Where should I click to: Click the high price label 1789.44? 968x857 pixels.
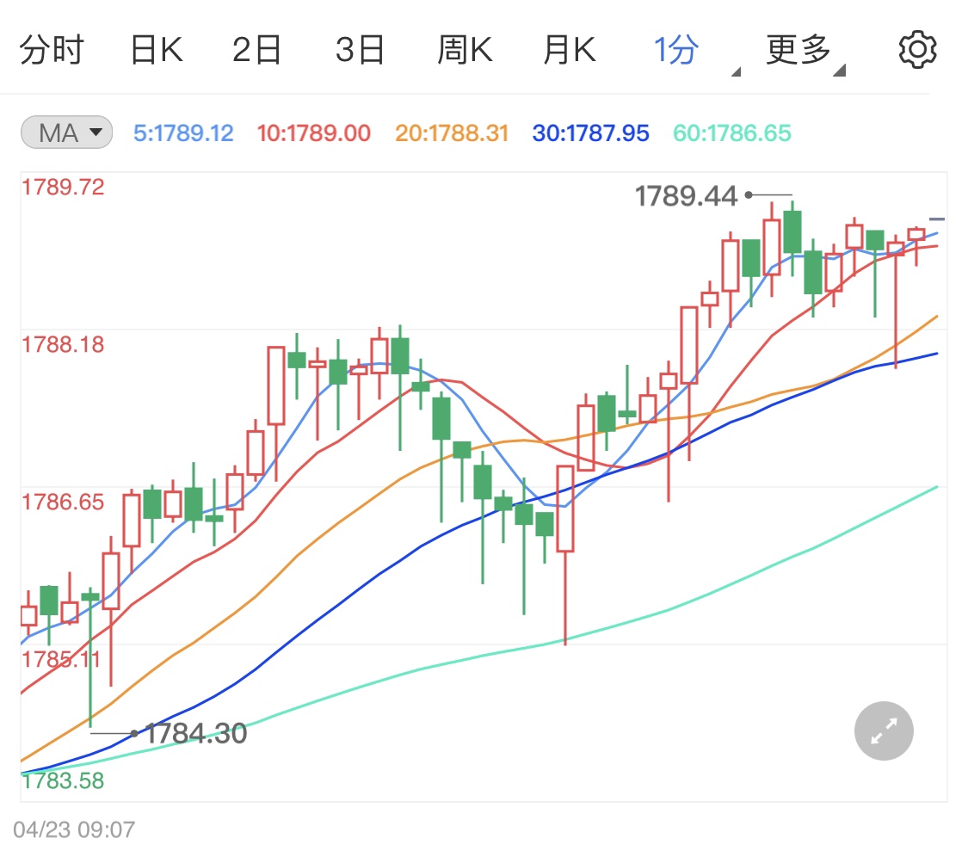pos(686,196)
